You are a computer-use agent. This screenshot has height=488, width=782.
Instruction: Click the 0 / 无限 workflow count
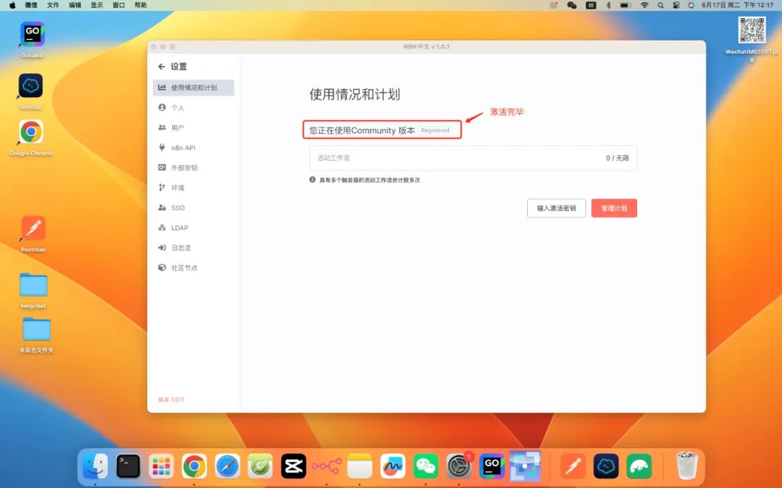[618, 158]
